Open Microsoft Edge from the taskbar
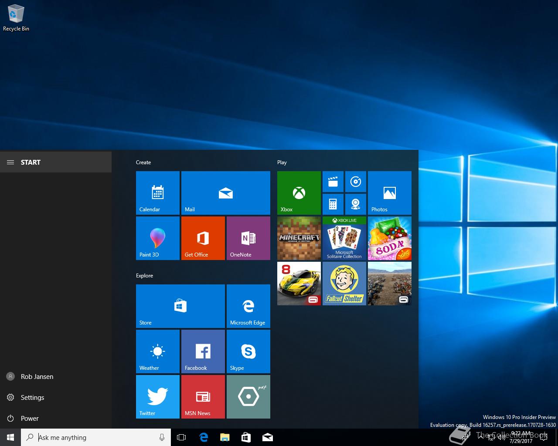Screen dimensions: 558x446 coord(204,437)
